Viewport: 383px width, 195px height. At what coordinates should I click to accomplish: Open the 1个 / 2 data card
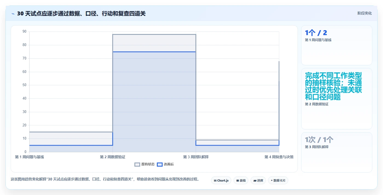coord(337,45)
